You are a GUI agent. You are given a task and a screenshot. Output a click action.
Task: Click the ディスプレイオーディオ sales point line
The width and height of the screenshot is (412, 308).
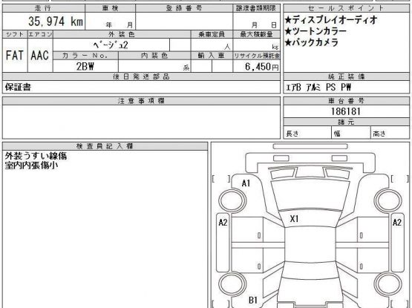331,20
